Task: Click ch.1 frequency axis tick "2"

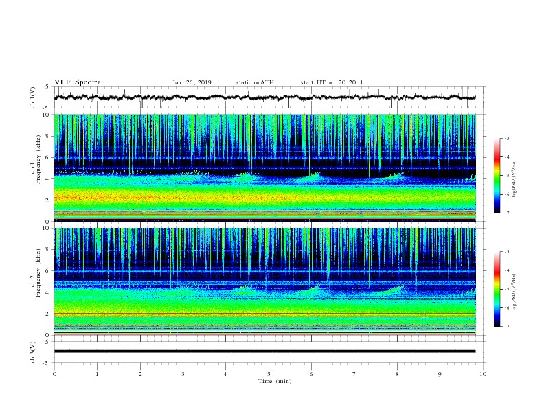Action: (x=49, y=200)
